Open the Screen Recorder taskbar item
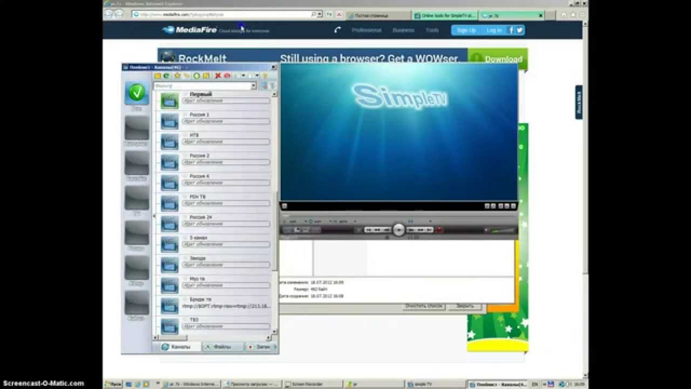This screenshot has height=389, width=691. 314,384
